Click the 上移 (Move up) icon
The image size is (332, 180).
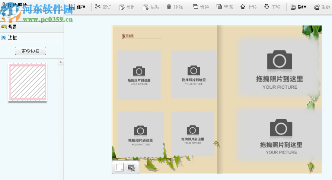243,7
